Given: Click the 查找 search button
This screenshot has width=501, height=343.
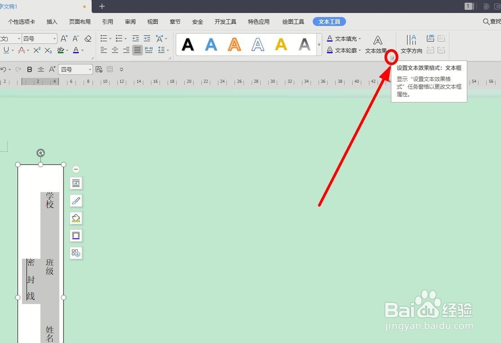Looking at the screenshot, I should point(492,21).
